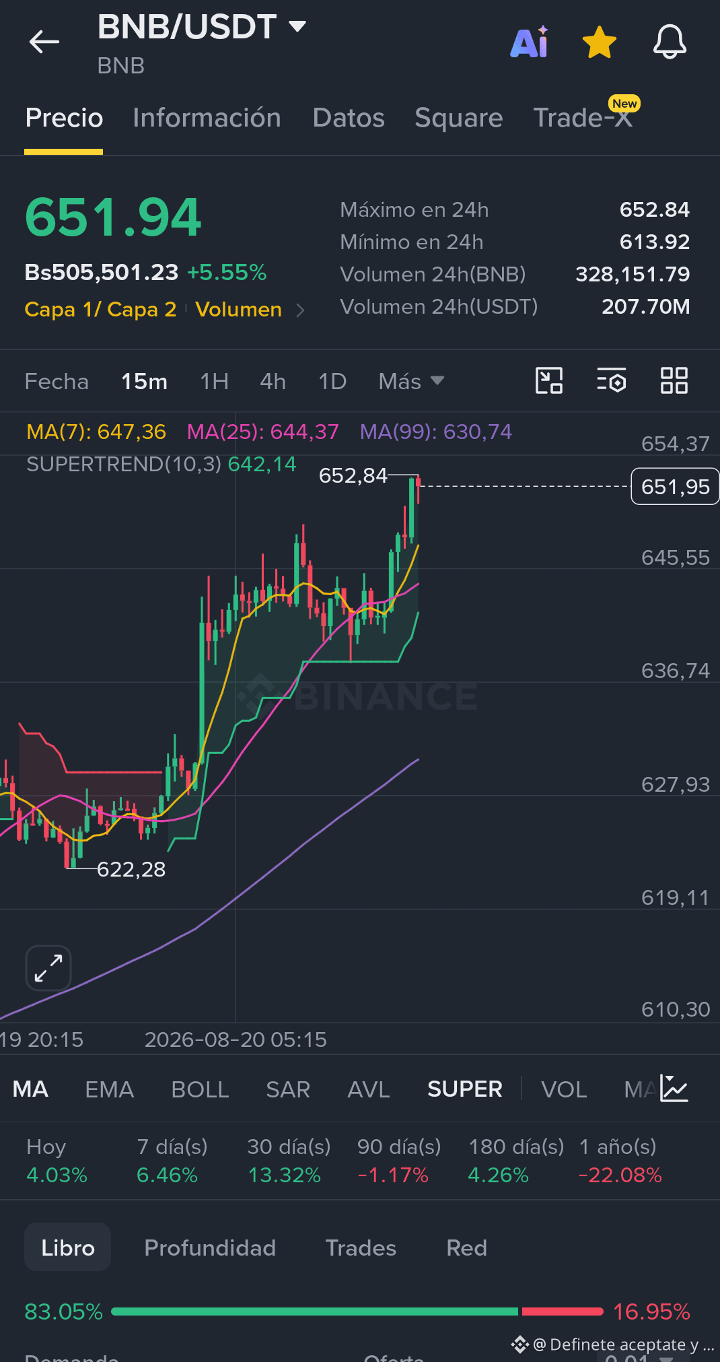Toggle the VOL sub-indicator

(x=564, y=1089)
